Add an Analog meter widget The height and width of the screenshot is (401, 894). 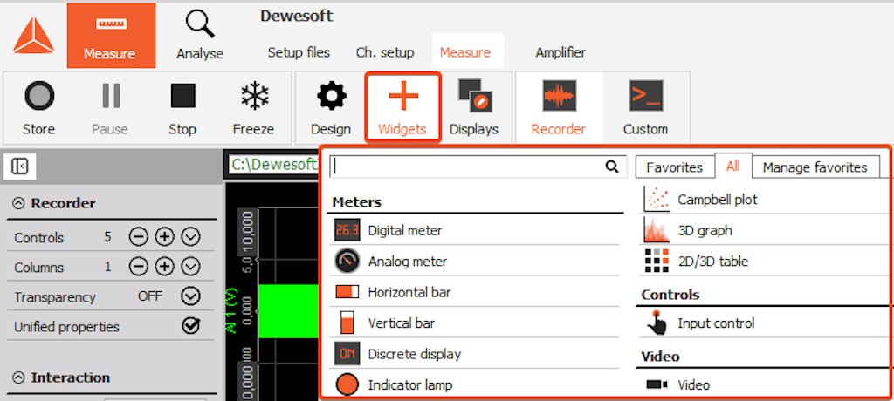coord(474,261)
